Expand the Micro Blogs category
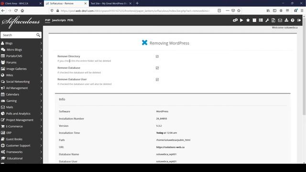 click(22, 50)
